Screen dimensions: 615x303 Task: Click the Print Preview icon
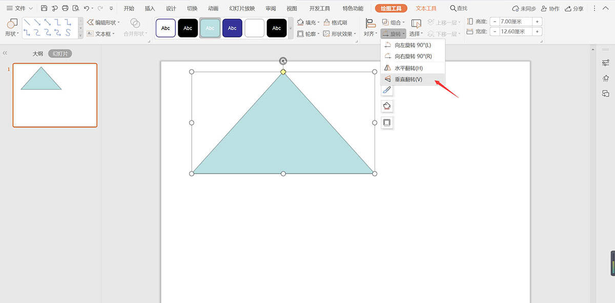76,8
